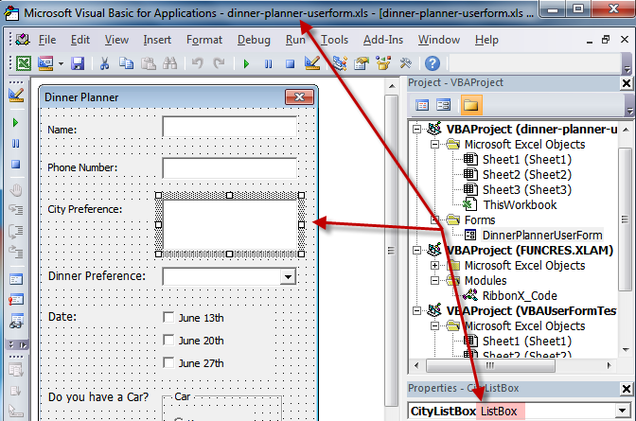
Task: Open CityListBox object dropdown in Properties
Action: (621, 412)
